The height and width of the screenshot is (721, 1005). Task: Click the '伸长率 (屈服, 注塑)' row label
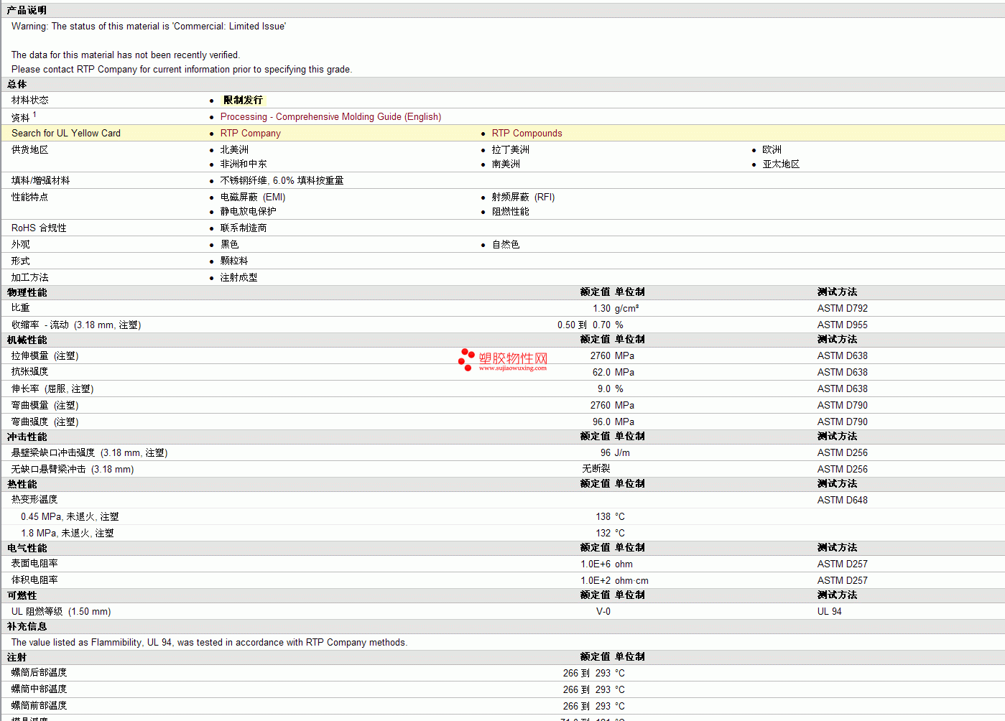[x=52, y=389]
